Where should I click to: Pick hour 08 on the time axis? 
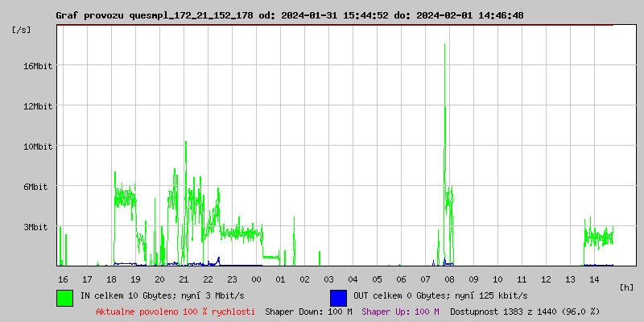pyautogui.click(x=449, y=279)
